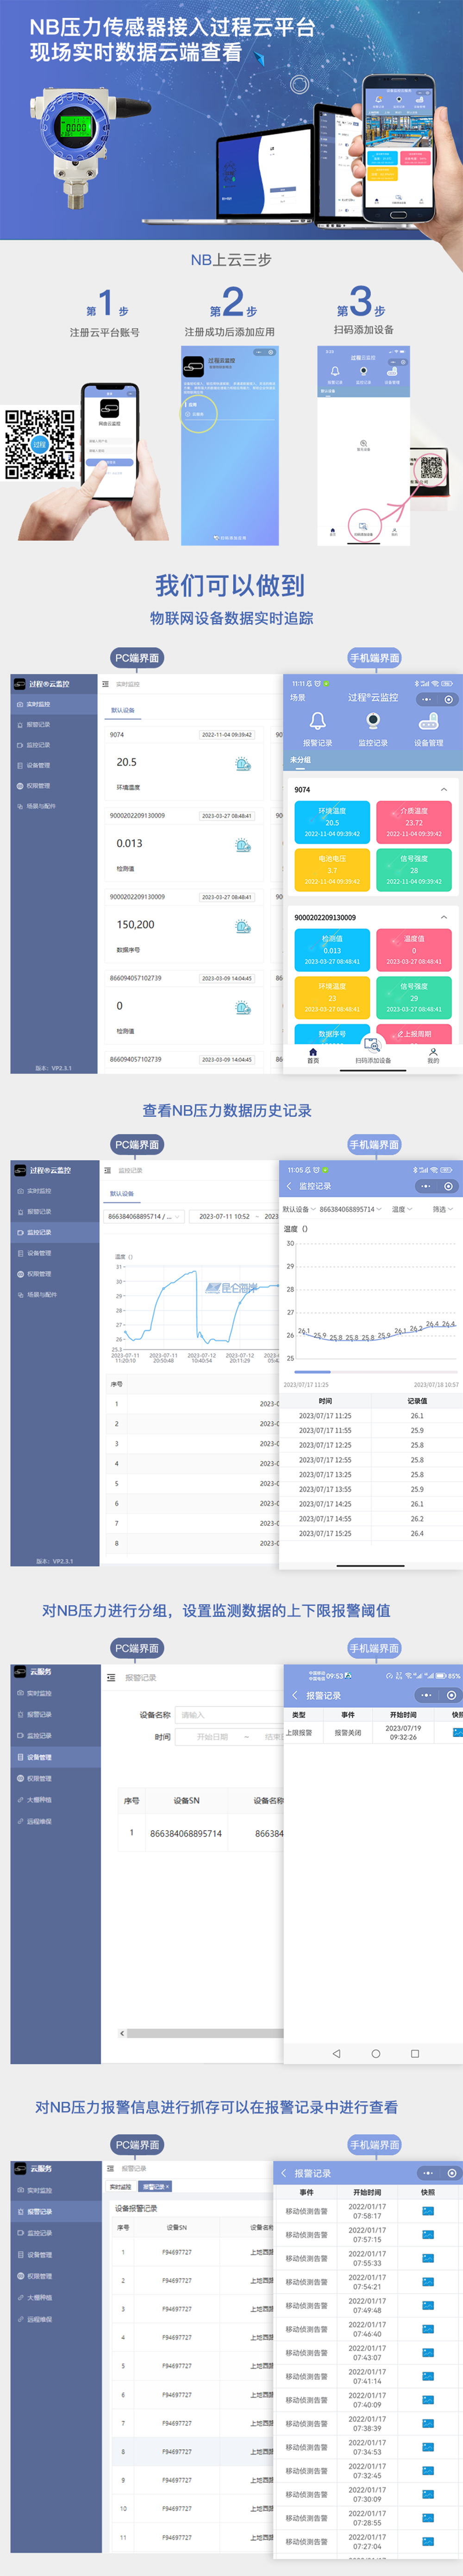
Task: Click chart icon on the 20.5 环境温度 card
Action: click(x=242, y=764)
